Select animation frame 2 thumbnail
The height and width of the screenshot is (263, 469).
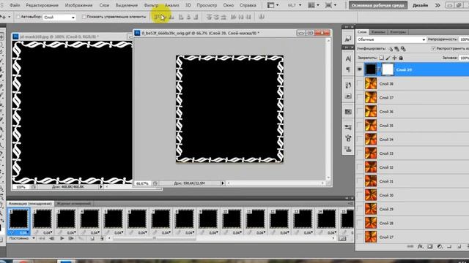click(x=43, y=219)
